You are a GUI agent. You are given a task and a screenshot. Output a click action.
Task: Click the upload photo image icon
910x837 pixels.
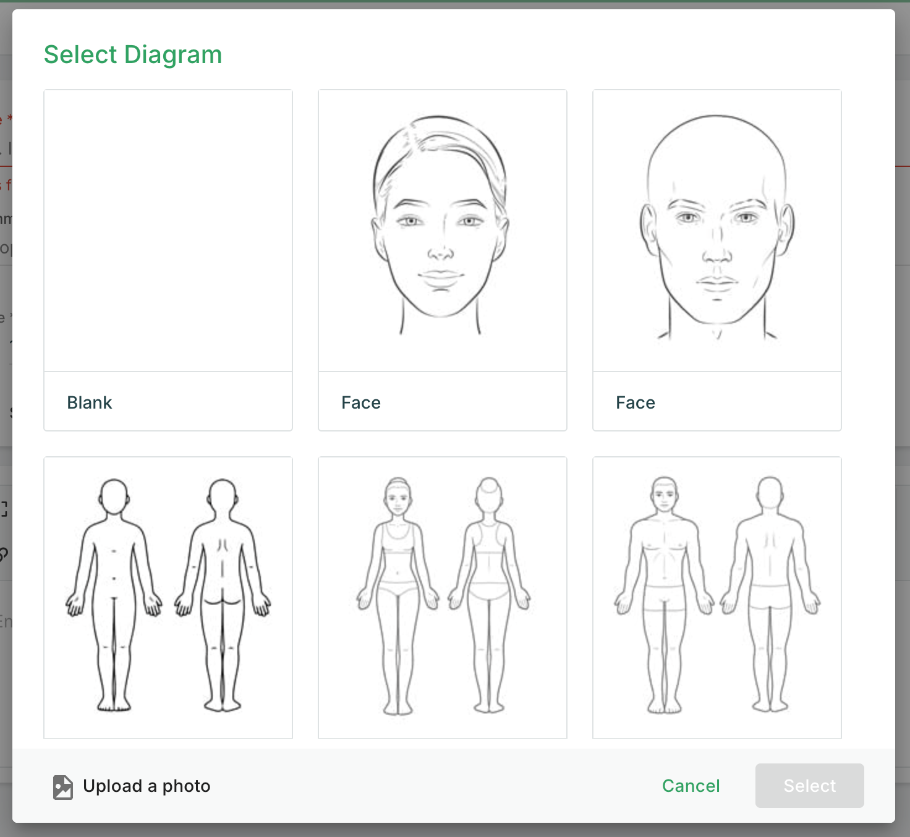click(63, 787)
